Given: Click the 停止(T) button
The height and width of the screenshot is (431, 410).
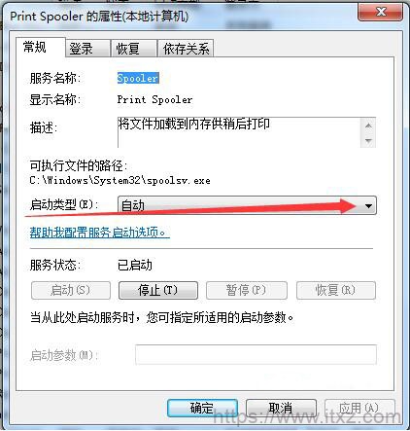Looking at the screenshot, I should pyautogui.click(x=158, y=290).
